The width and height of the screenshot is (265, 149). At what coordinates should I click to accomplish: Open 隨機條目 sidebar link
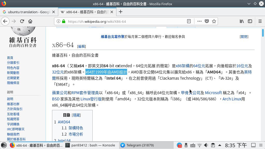[13, 83]
